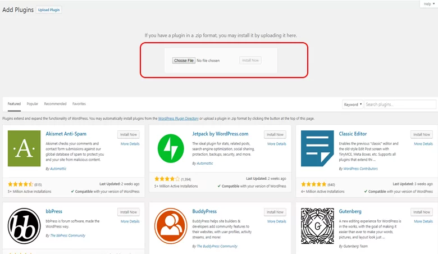Switch to the Favorites tab
This screenshot has width=438, height=254.
click(79, 103)
